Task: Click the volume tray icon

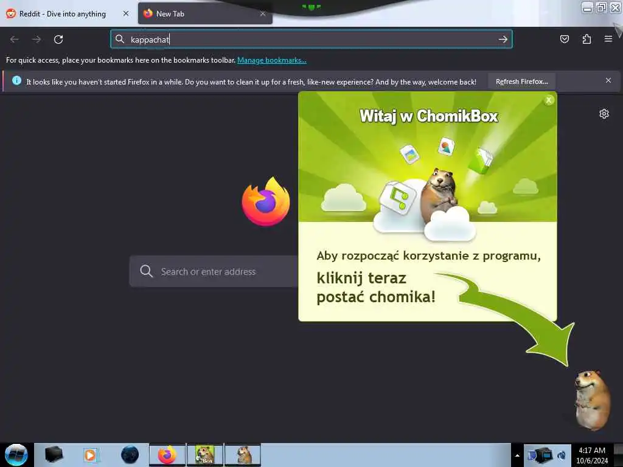Action: (562, 455)
